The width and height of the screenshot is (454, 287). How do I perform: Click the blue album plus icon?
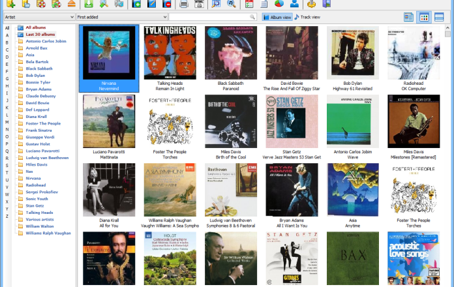click(136, 4)
